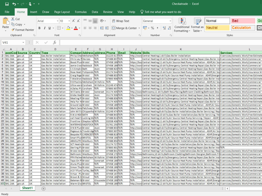Open the General number format dropdown
The image size is (262, 196).
(x=170, y=21)
